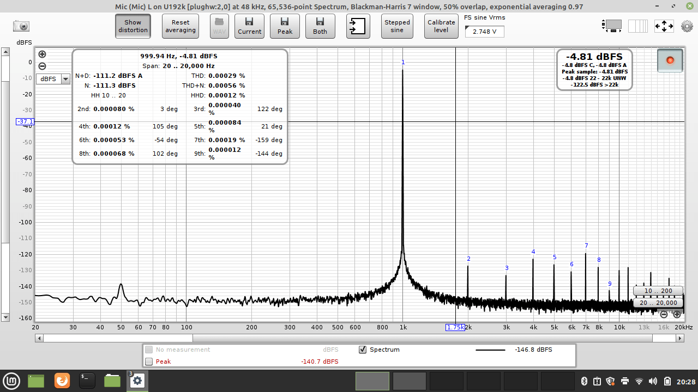This screenshot has width=698, height=392.
Task: Uncheck the Spectrum trace checkbox
Action: [x=363, y=350]
